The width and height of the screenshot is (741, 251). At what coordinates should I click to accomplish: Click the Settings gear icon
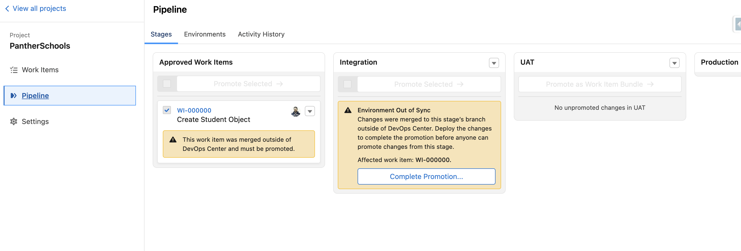pyautogui.click(x=13, y=121)
